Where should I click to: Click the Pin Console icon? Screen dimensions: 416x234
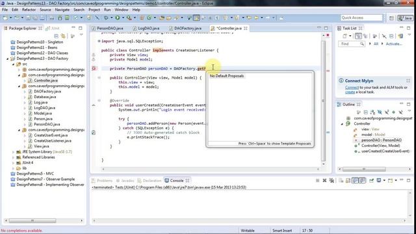(371, 181)
